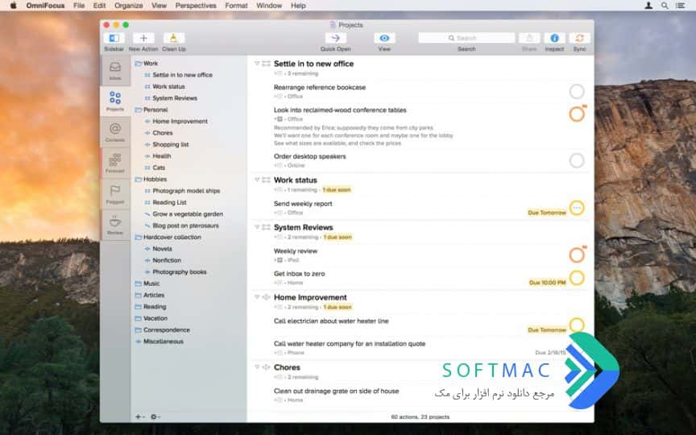Click the Share toolbar icon

tap(529, 38)
